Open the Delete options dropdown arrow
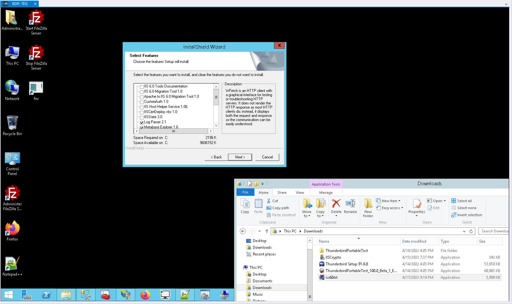 [336, 216]
